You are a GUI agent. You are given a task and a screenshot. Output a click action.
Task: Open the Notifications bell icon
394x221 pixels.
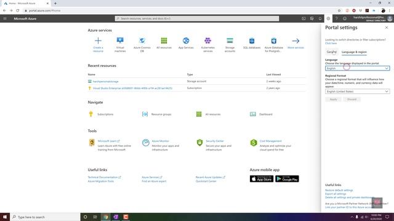pyautogui.click(x=320, y=18)
